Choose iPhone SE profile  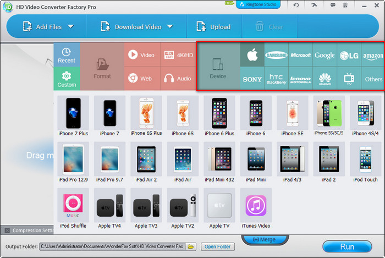293,117
